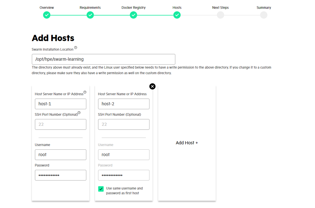
Task: Open help icon beside Swarm Installation Location
Action: pyautogui.click(x=76, y=48)
